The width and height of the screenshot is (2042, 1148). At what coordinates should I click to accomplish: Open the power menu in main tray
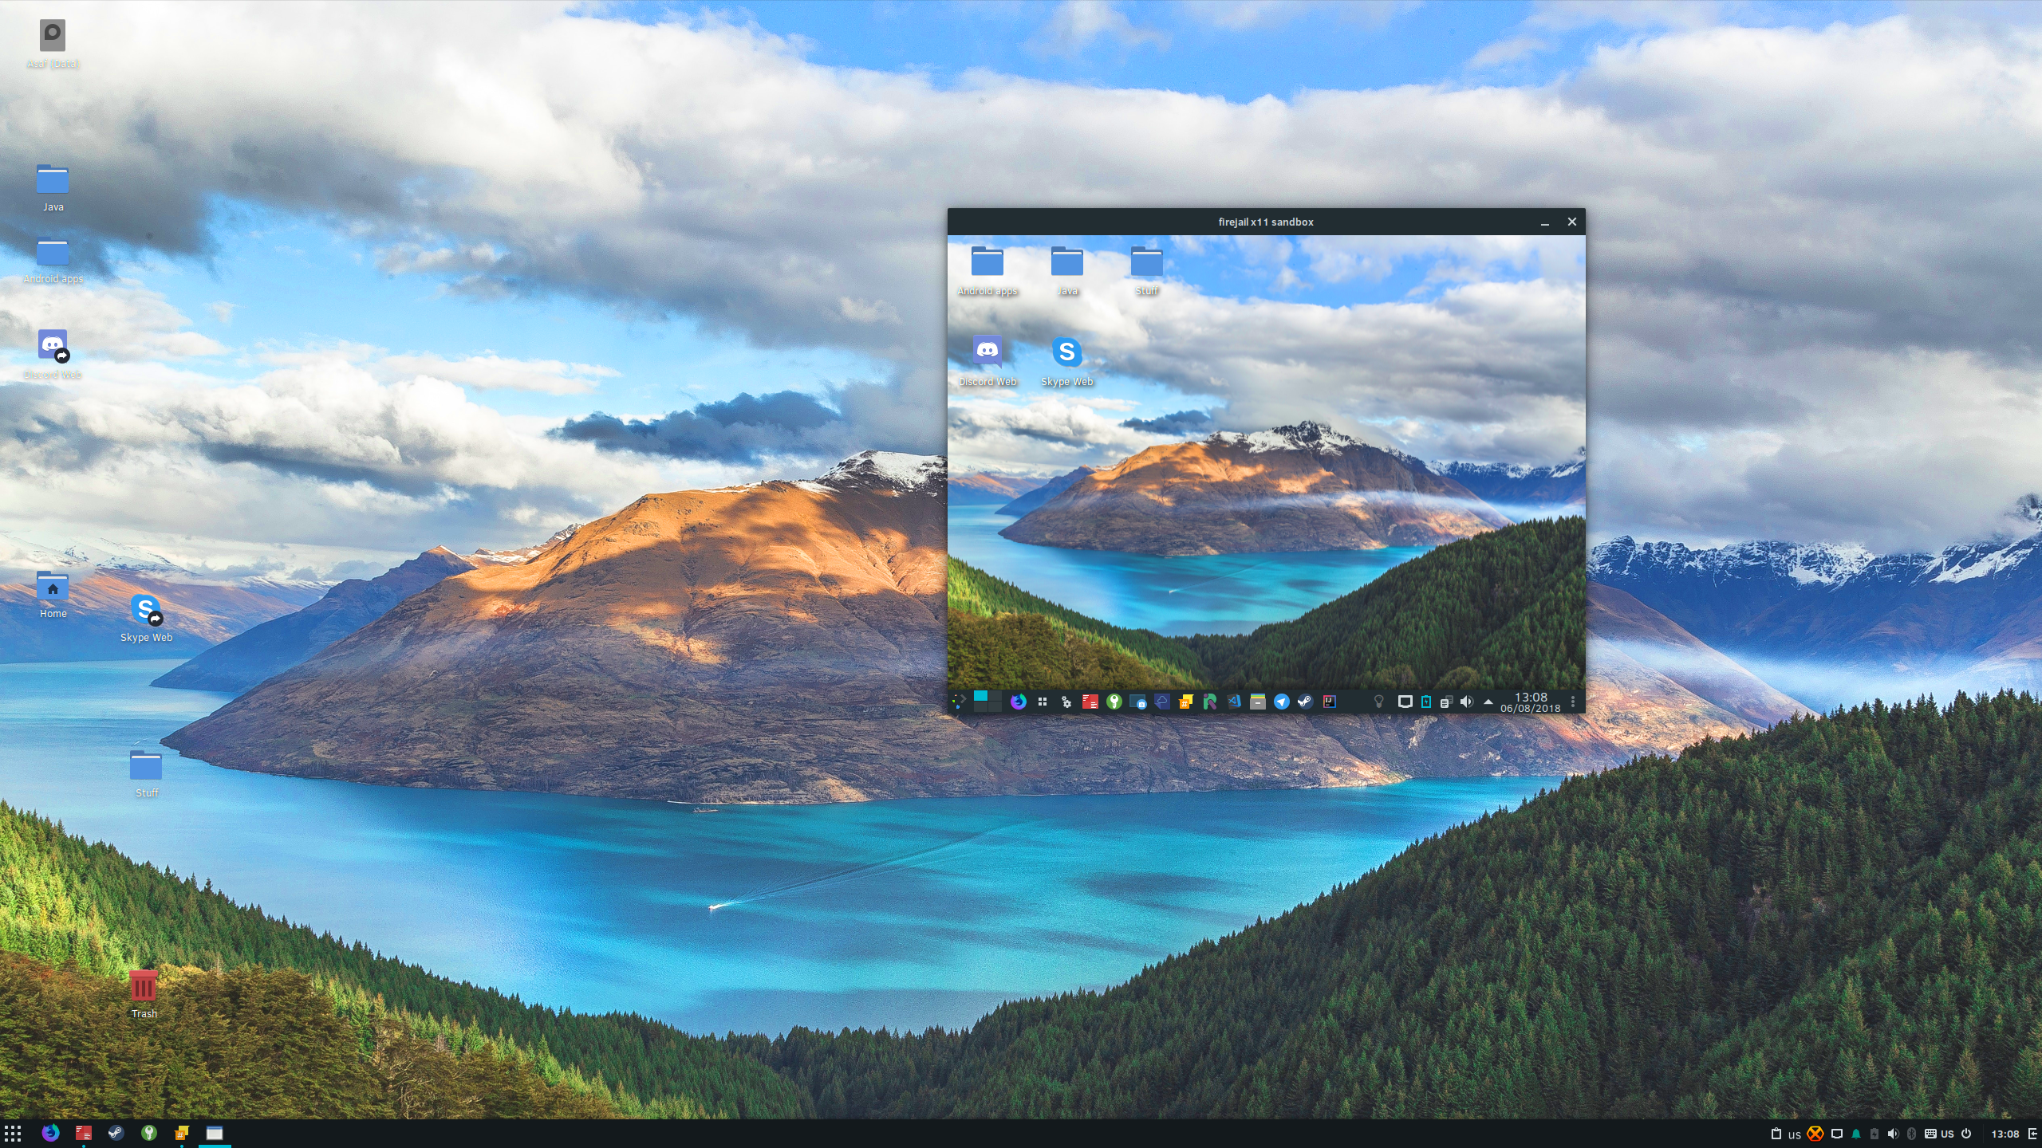tap(1966, 1134)
